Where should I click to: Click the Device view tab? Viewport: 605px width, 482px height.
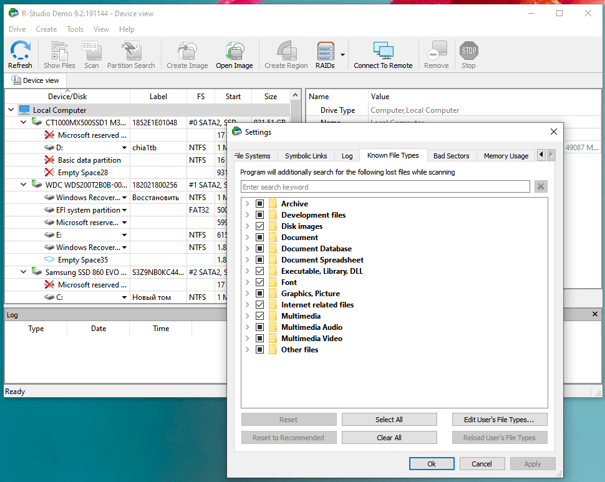36,80
